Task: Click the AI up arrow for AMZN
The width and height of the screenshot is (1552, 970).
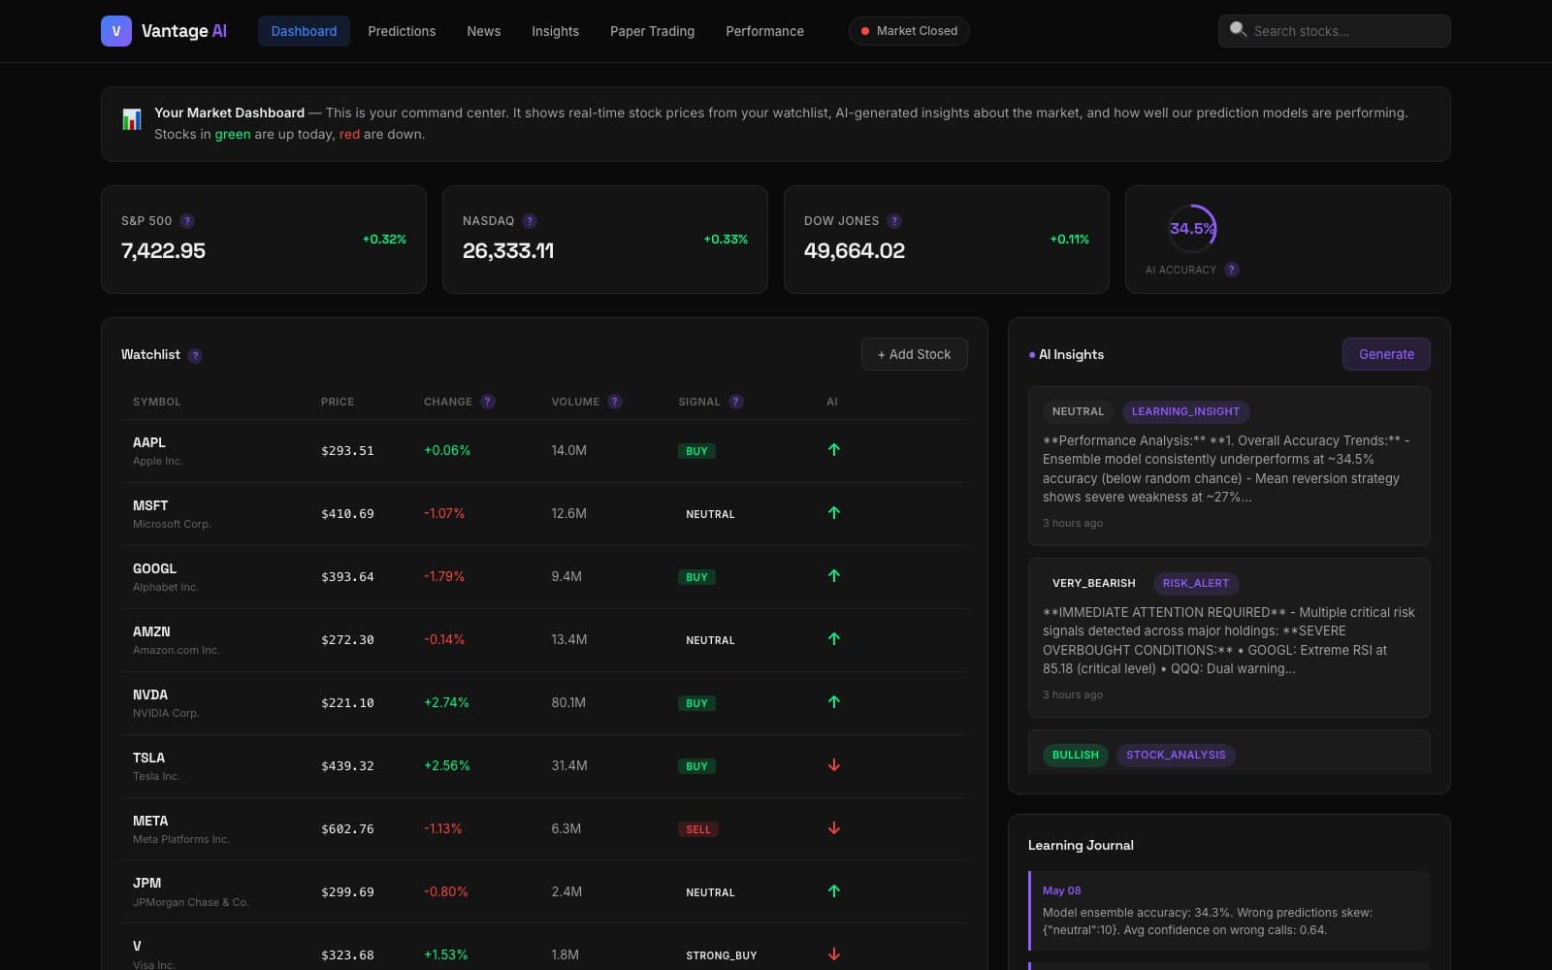Action: point(834,639)
